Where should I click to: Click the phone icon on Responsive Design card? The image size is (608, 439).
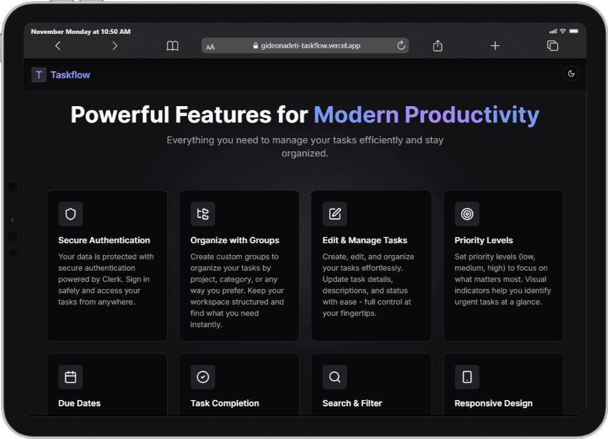(467, 377)
